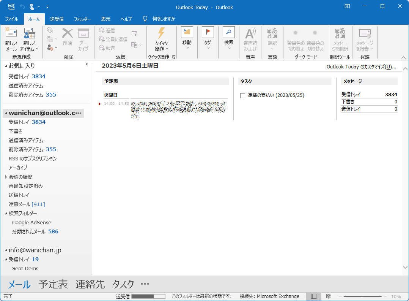Click the ignore conversation icon in 削除 group
The height and width of the screenshot is (301, 409).
50,30
